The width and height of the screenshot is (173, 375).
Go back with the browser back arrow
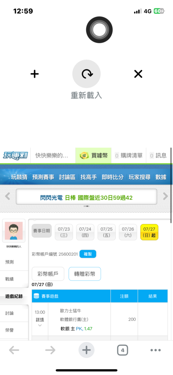coord(14,350)
